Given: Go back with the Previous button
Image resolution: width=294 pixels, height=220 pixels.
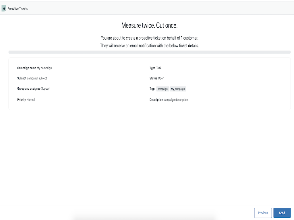Looking at the screenshot, I should (263, 213).
